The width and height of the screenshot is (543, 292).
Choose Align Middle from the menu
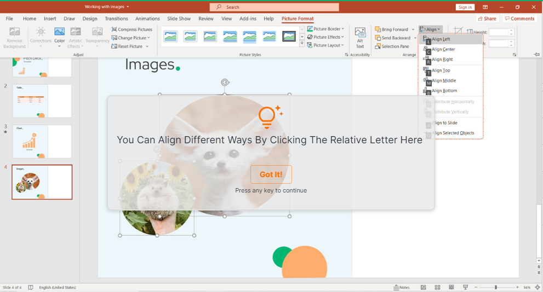[451, 80]
